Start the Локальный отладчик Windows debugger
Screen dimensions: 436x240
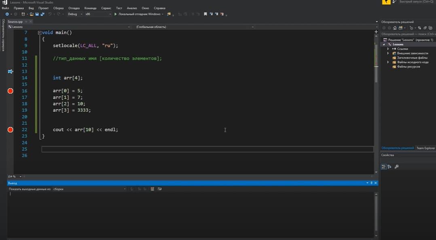[x=138, y=14]
